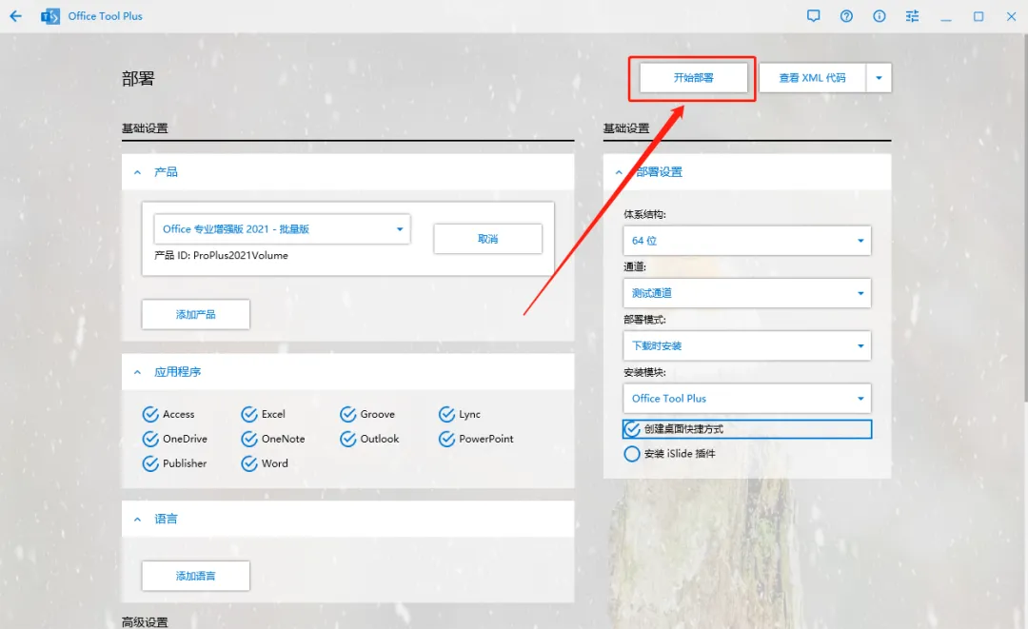Uncheck the Access application
Viewport: 1028px width, 629px height.
click(x=150, y=414)
